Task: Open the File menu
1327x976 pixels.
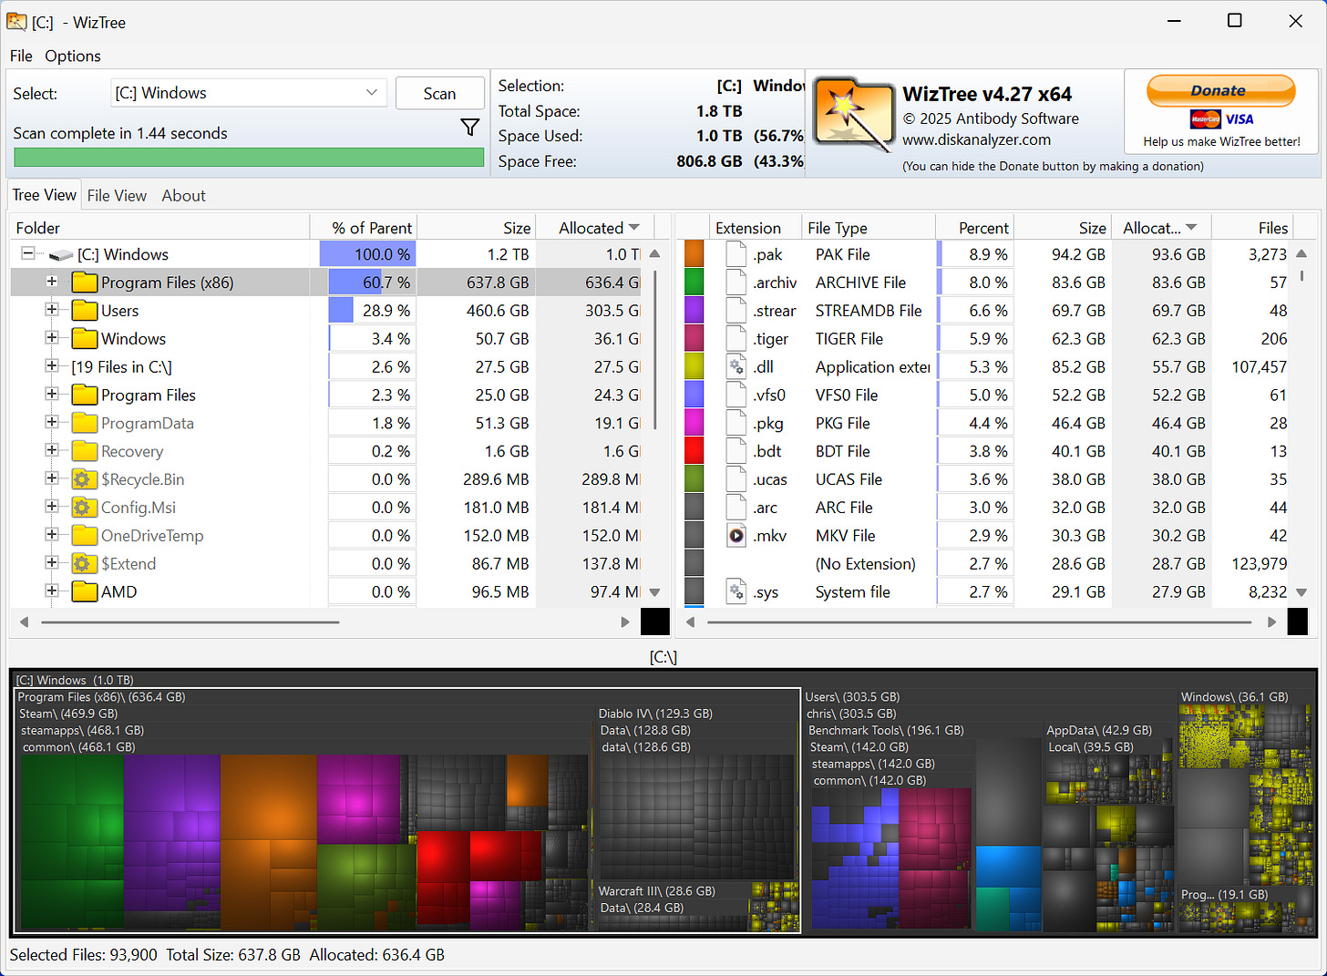Action: pyautogui.click(x=21, y=56)
